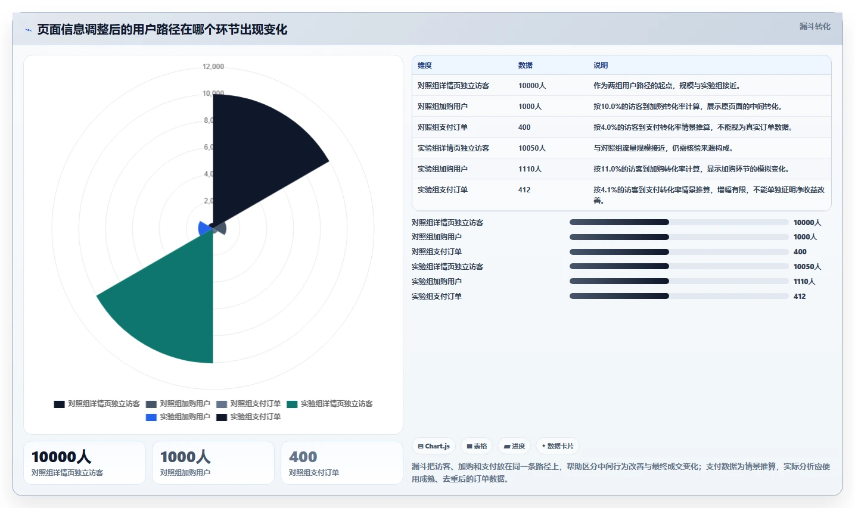Open the 1000人 data card
The width and height of the screenshot is (855, 508).
pyautogui.click(x=213, y=463)
